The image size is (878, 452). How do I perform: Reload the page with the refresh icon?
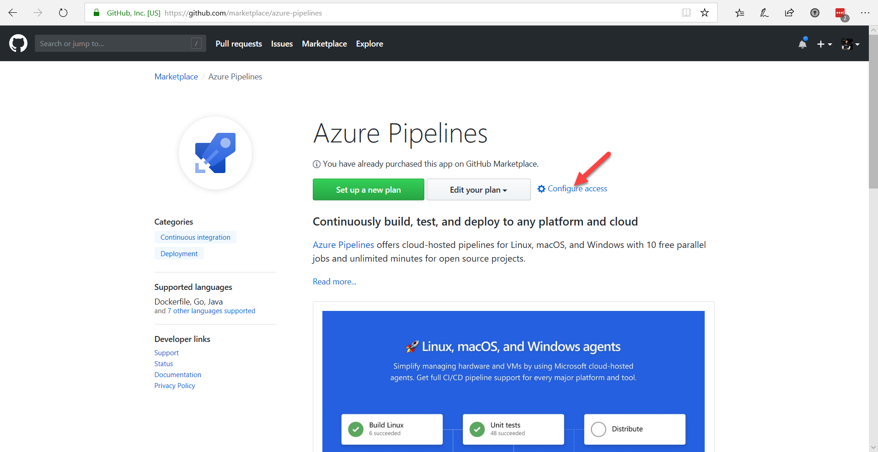click(x=63, y=13)
